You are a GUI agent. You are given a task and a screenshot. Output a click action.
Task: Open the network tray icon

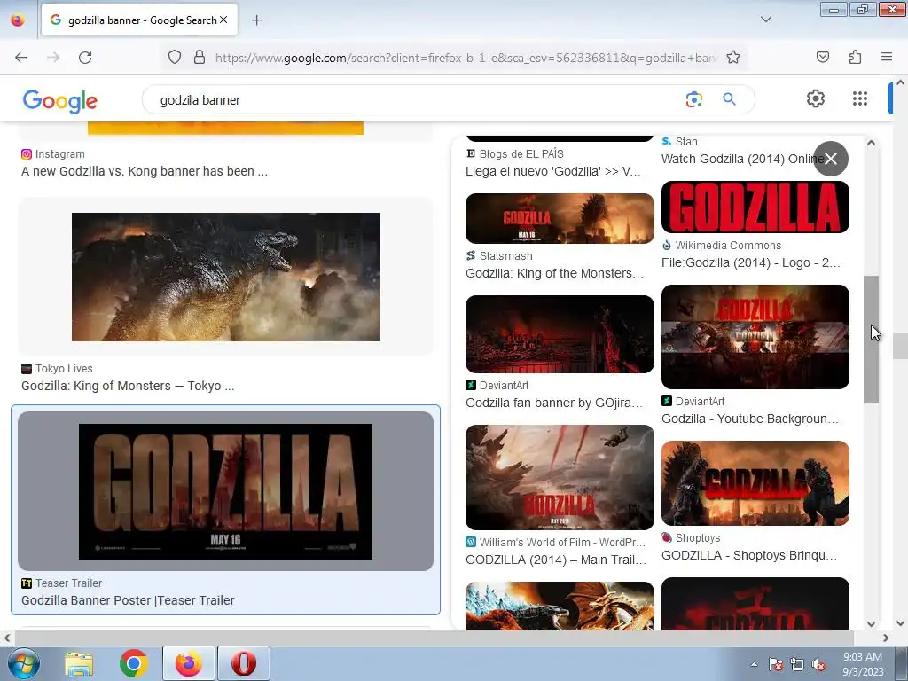tap(797, 665)
